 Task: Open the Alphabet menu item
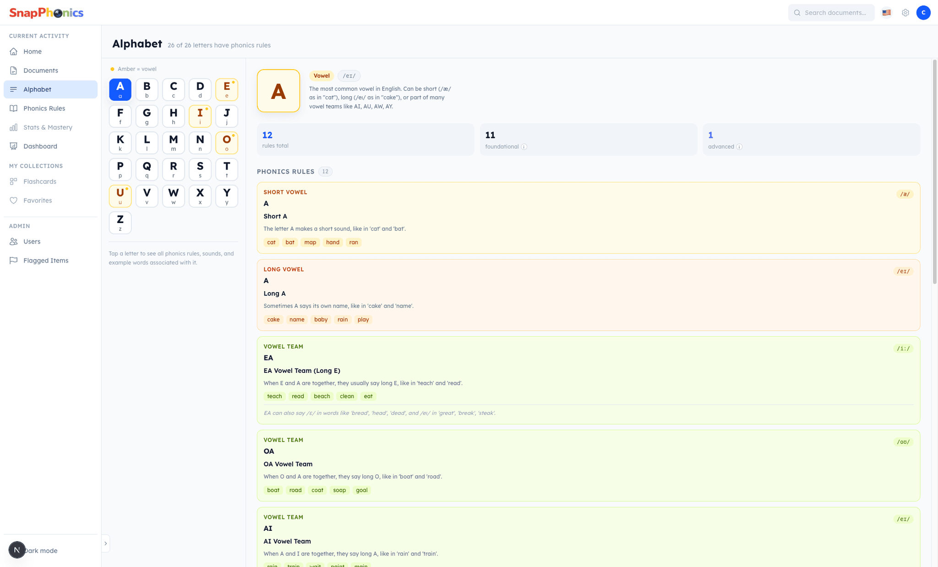tap(50, 89)
